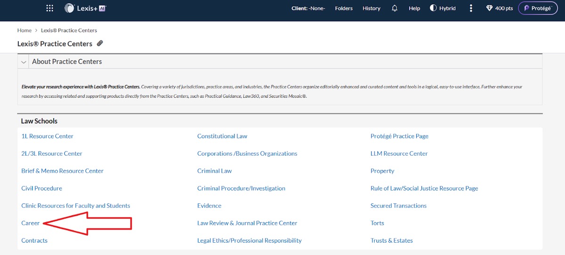Open the Criminal Law link
Image resolution: width=565 pixels, height=255 pixels.
pyautogui.click(x=215, y=171)
